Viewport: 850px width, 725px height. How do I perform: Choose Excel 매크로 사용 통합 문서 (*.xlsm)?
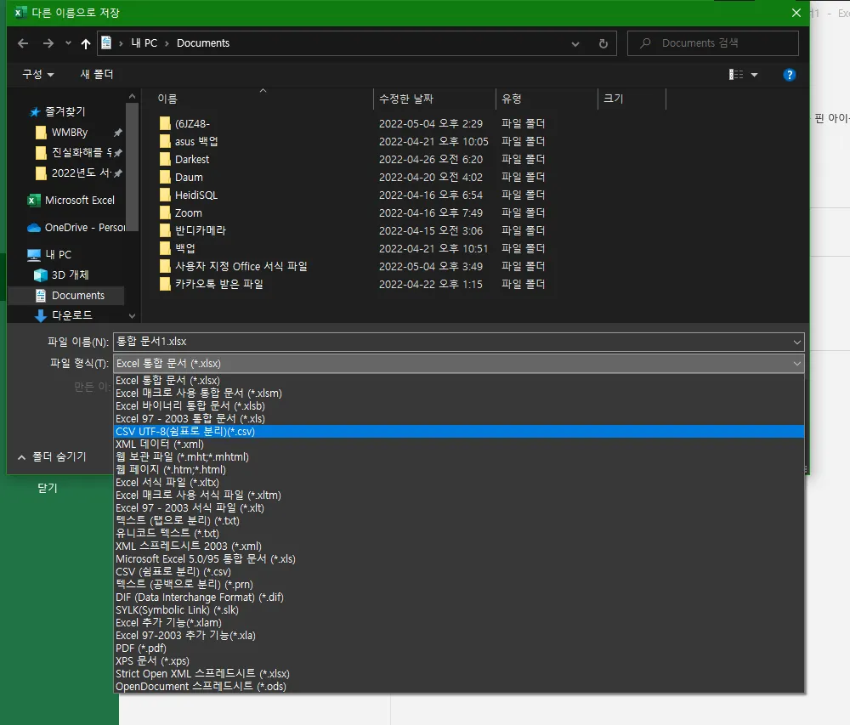(x=459, y=394)
